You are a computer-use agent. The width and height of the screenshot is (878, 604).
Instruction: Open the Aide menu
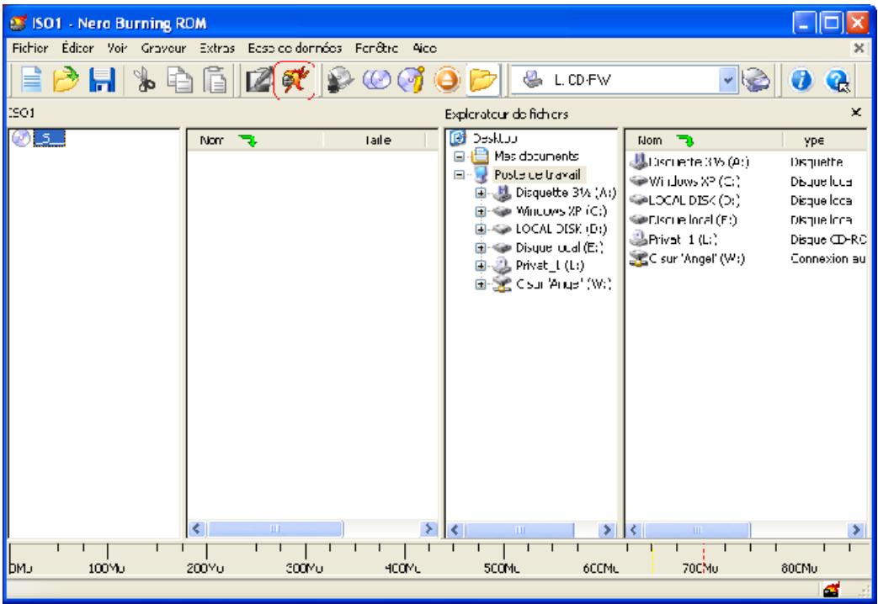pyautogui.click(x=425, y=49)
